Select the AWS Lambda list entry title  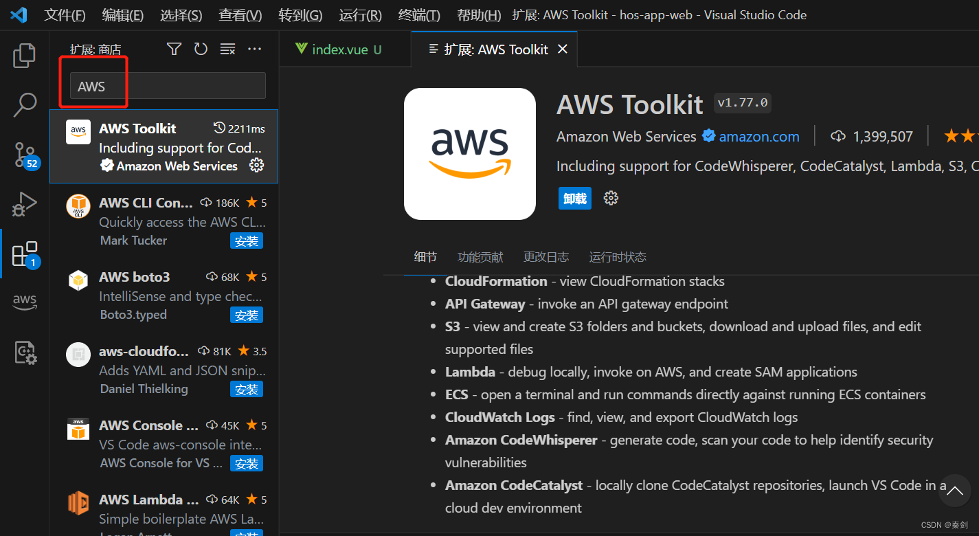tap(149, 500)
